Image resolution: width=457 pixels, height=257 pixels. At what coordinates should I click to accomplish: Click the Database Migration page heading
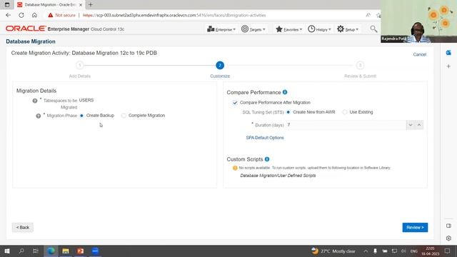tap(31, 41)
